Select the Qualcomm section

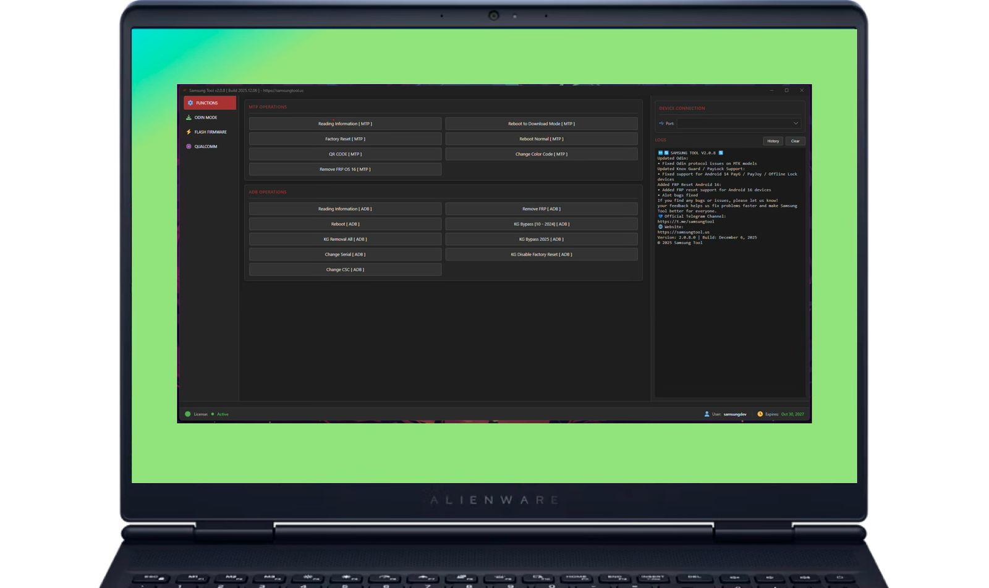coord(210,146)
